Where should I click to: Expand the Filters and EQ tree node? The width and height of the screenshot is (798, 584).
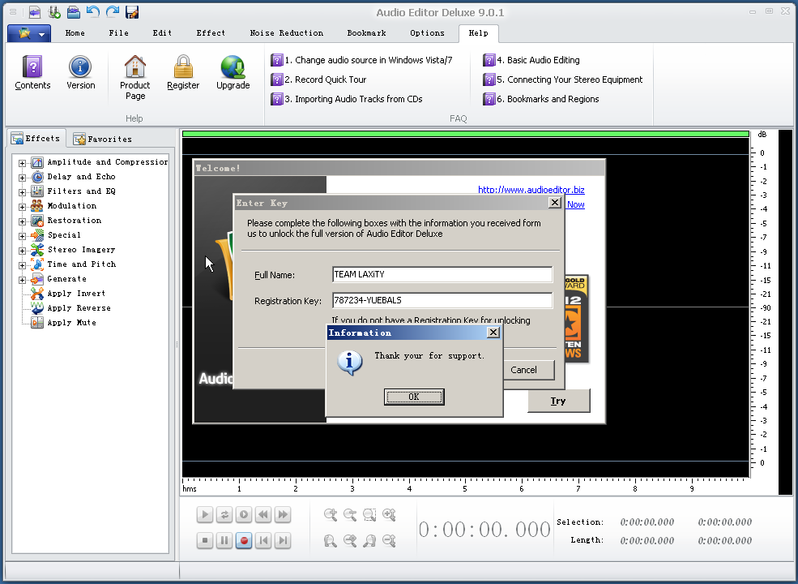(x=23, y=191)
